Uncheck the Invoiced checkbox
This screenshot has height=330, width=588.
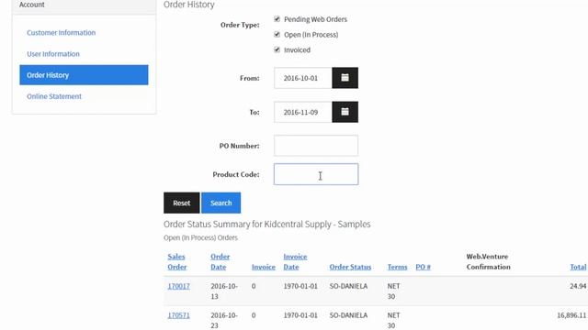277,49
